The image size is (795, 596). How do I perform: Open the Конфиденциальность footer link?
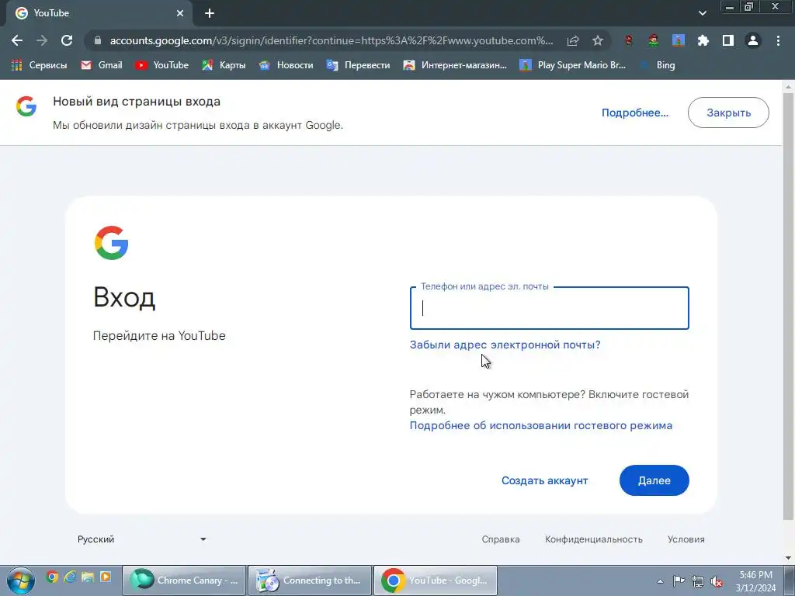[x=594, y=539]
